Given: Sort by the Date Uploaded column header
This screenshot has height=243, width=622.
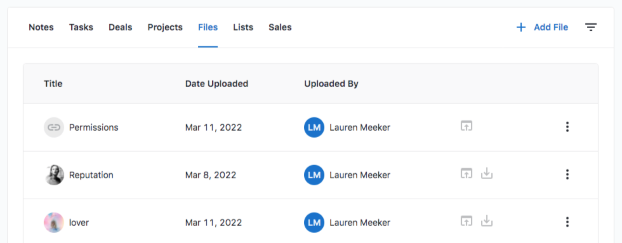Looking at the screenshot, I should 217,84.
